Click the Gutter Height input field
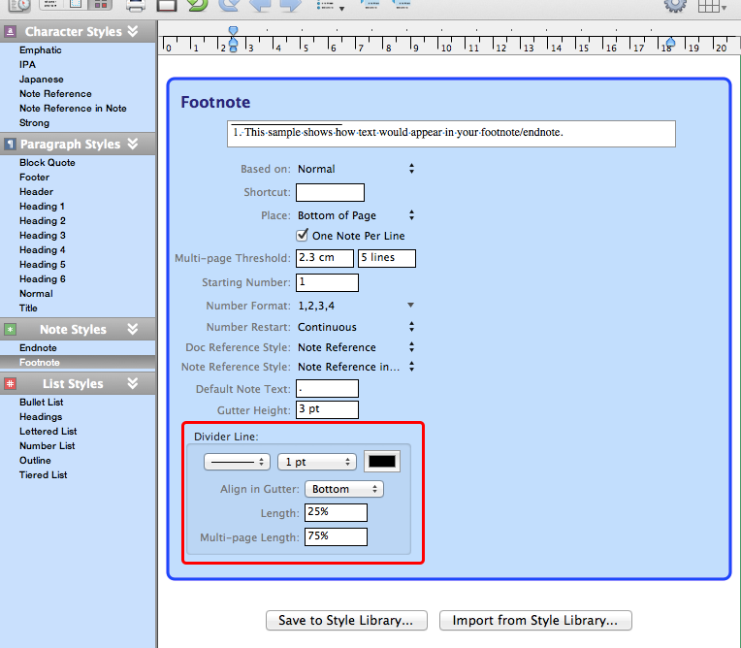This screenshot has width=741, height=648. (327, 409)
